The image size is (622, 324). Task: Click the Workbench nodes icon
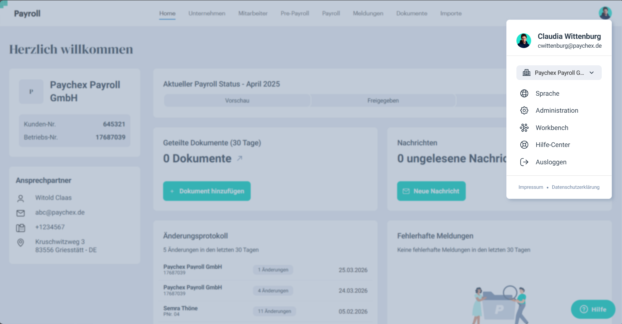pos(524,128)
